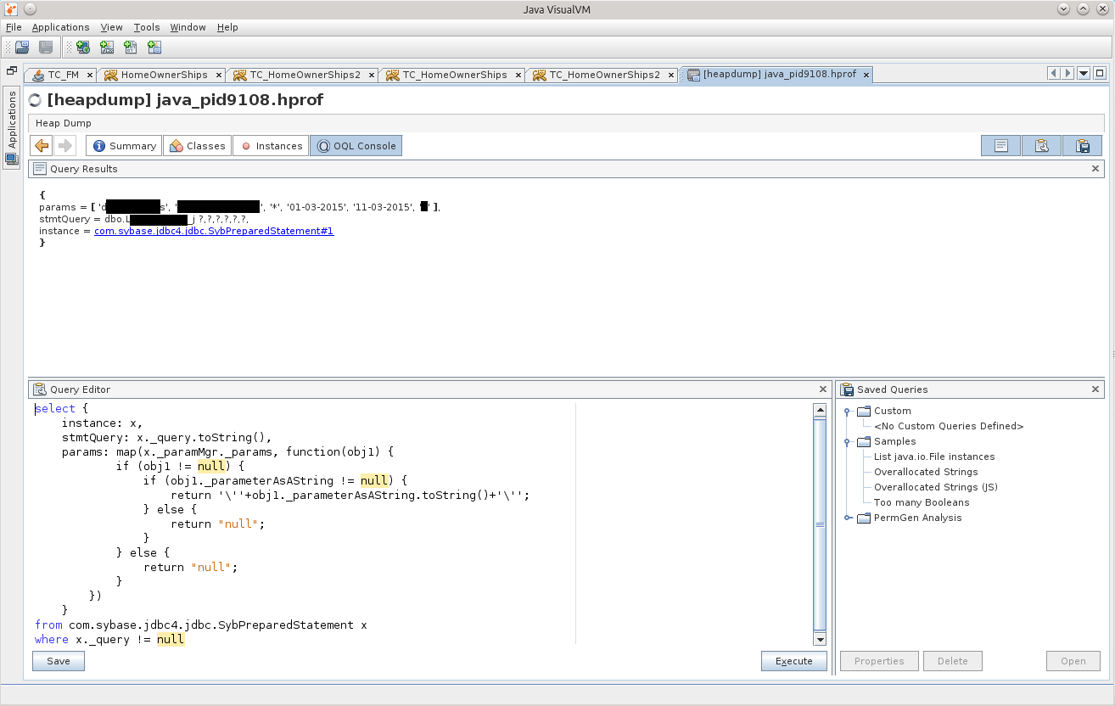Screen dimensions: 1115x706
Task: Click the Java VisualVM window menu icon
Action: 9,8
